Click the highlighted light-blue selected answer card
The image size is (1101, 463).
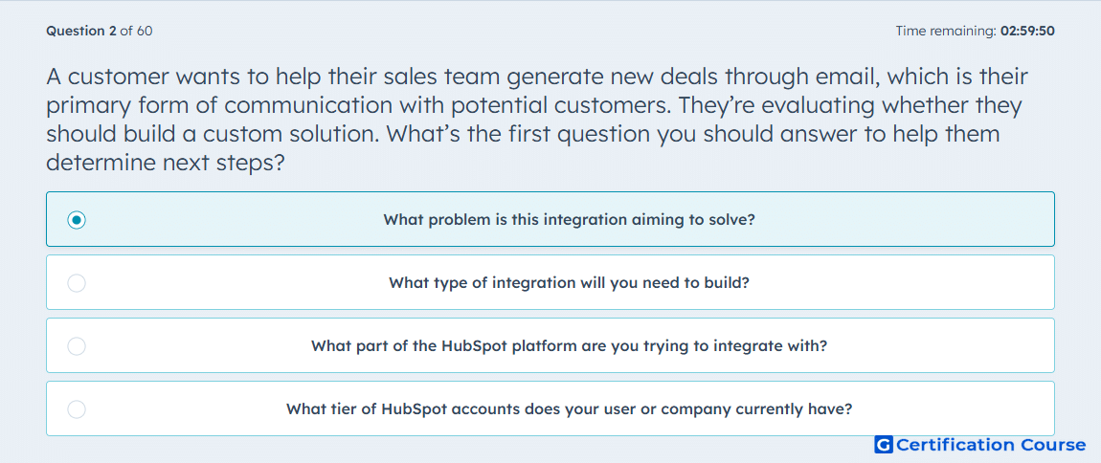click(x=550, y=220)
